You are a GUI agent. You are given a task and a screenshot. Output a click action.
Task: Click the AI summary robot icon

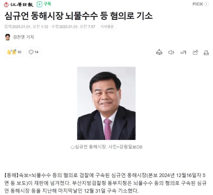pos(159,52)
